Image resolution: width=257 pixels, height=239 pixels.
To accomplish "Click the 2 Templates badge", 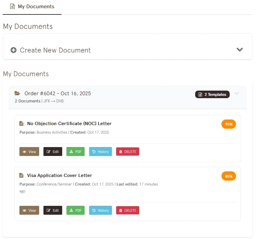I will (212, 95).
